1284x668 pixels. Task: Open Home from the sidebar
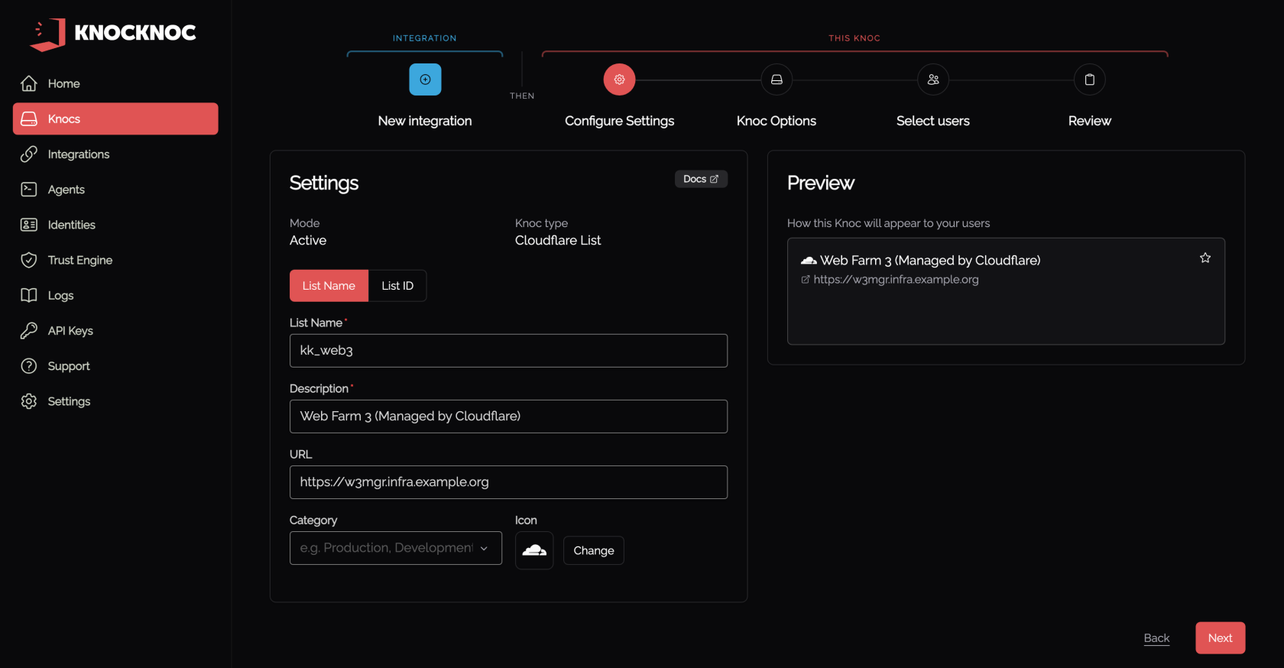pyautogui.click(x=115, y=83)
